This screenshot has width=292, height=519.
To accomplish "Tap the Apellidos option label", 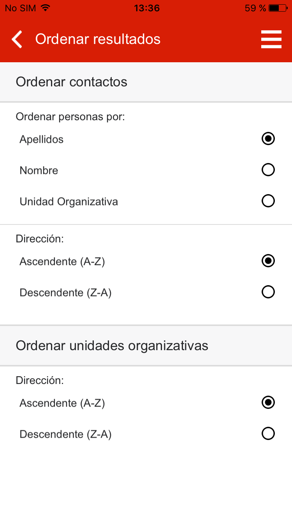I will coord(42,139).
